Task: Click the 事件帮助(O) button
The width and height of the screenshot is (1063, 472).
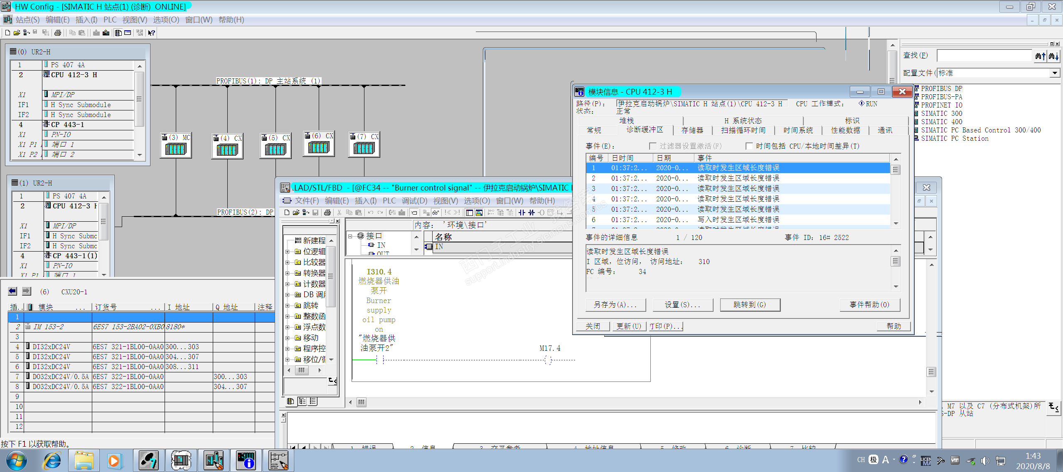Action: [x=869, y=305]
